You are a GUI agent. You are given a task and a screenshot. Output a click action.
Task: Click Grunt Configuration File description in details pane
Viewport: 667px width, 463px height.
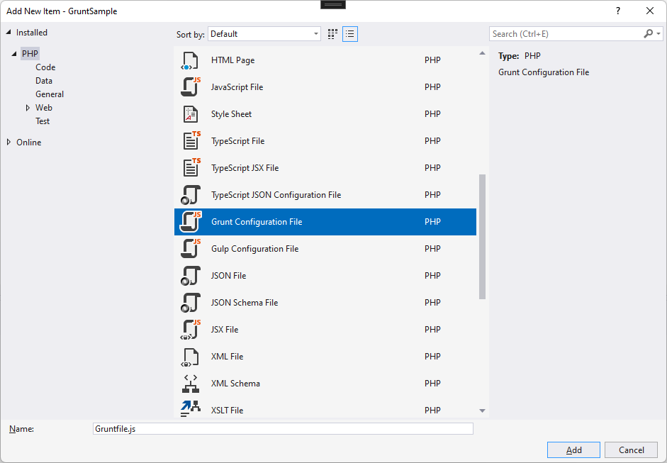pos(544,72)
